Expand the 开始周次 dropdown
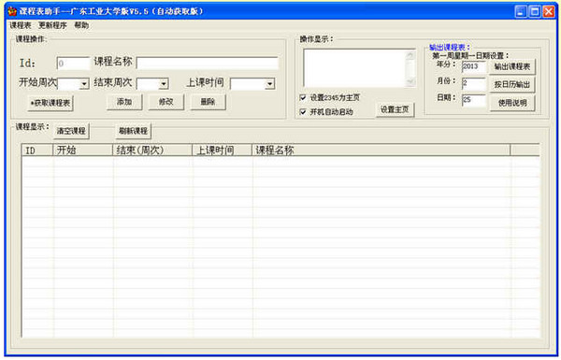 (84, 84)
